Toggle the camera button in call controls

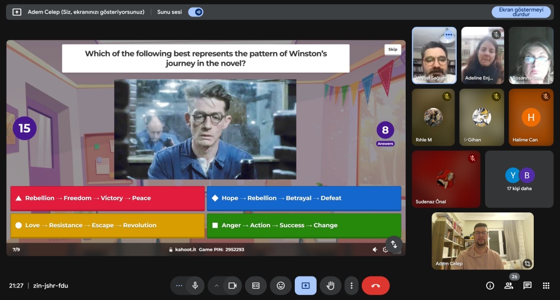pos(232,286)
